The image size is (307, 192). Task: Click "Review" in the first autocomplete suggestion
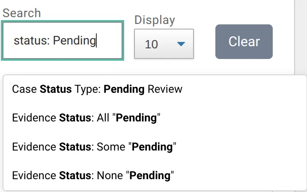pos(165,89)
